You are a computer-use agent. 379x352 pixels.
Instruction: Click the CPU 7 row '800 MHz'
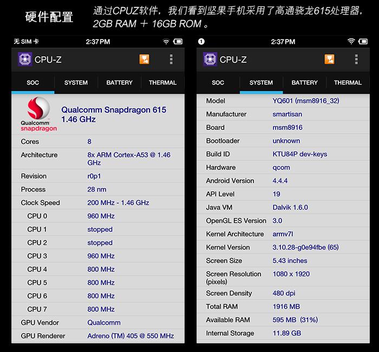pyautogui.click(x=98, y=309)
